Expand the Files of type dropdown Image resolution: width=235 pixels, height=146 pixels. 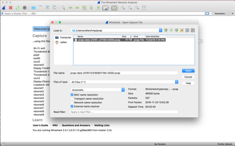(177, 82)
